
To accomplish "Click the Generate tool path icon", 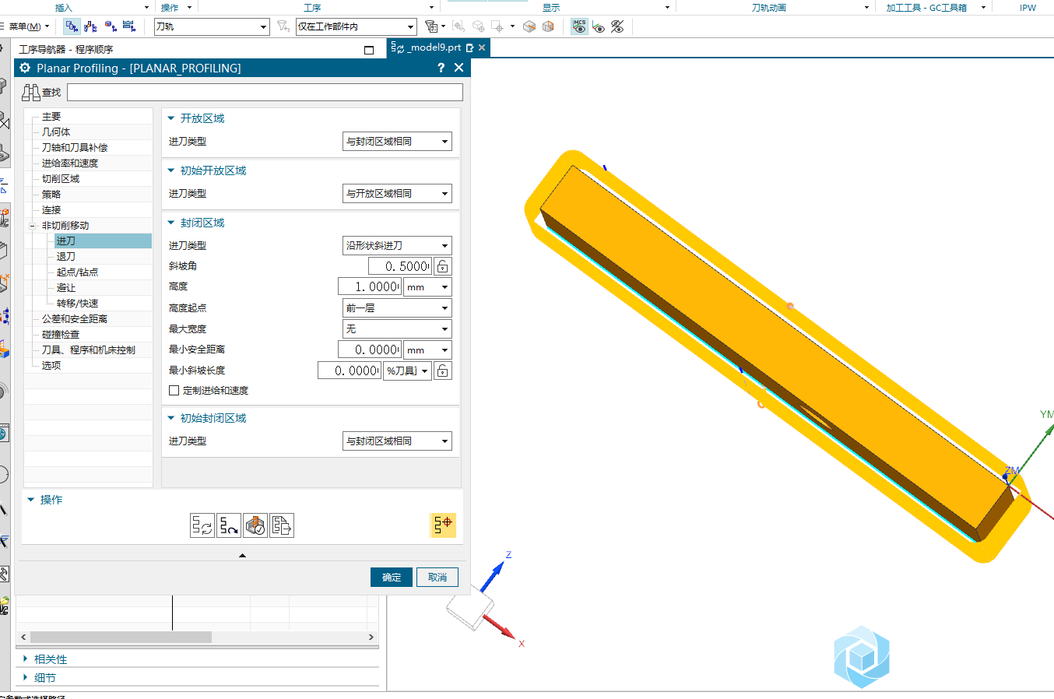I will tap(202, 525).
